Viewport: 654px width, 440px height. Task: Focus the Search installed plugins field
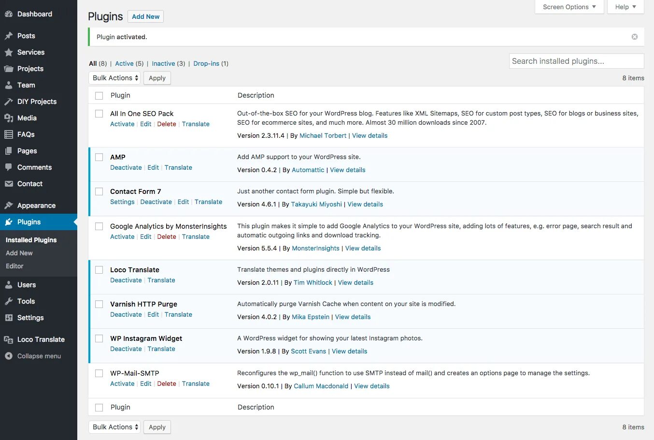click(x=576, y=61)
